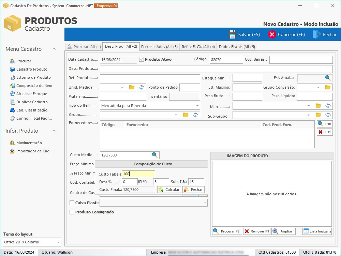Open folder icon next to Unid. Medida
The width and height of the screenshot is (341, 256).
tap(132, 87)
